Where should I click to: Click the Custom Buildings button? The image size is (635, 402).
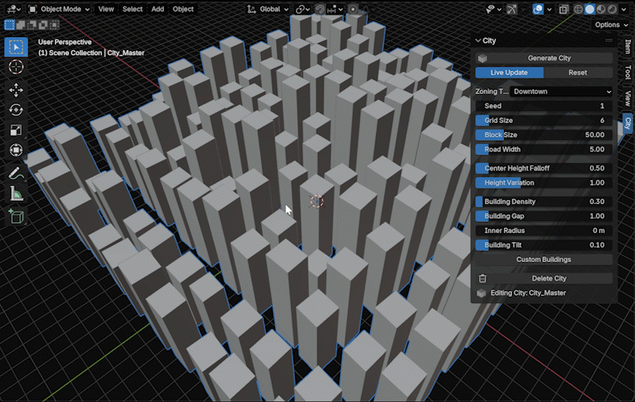[544, 260]
